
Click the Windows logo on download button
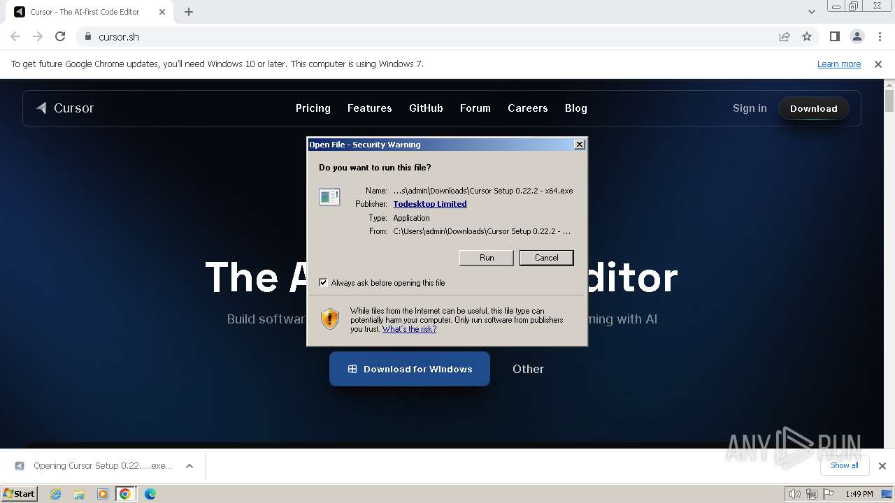click(352, 369)
